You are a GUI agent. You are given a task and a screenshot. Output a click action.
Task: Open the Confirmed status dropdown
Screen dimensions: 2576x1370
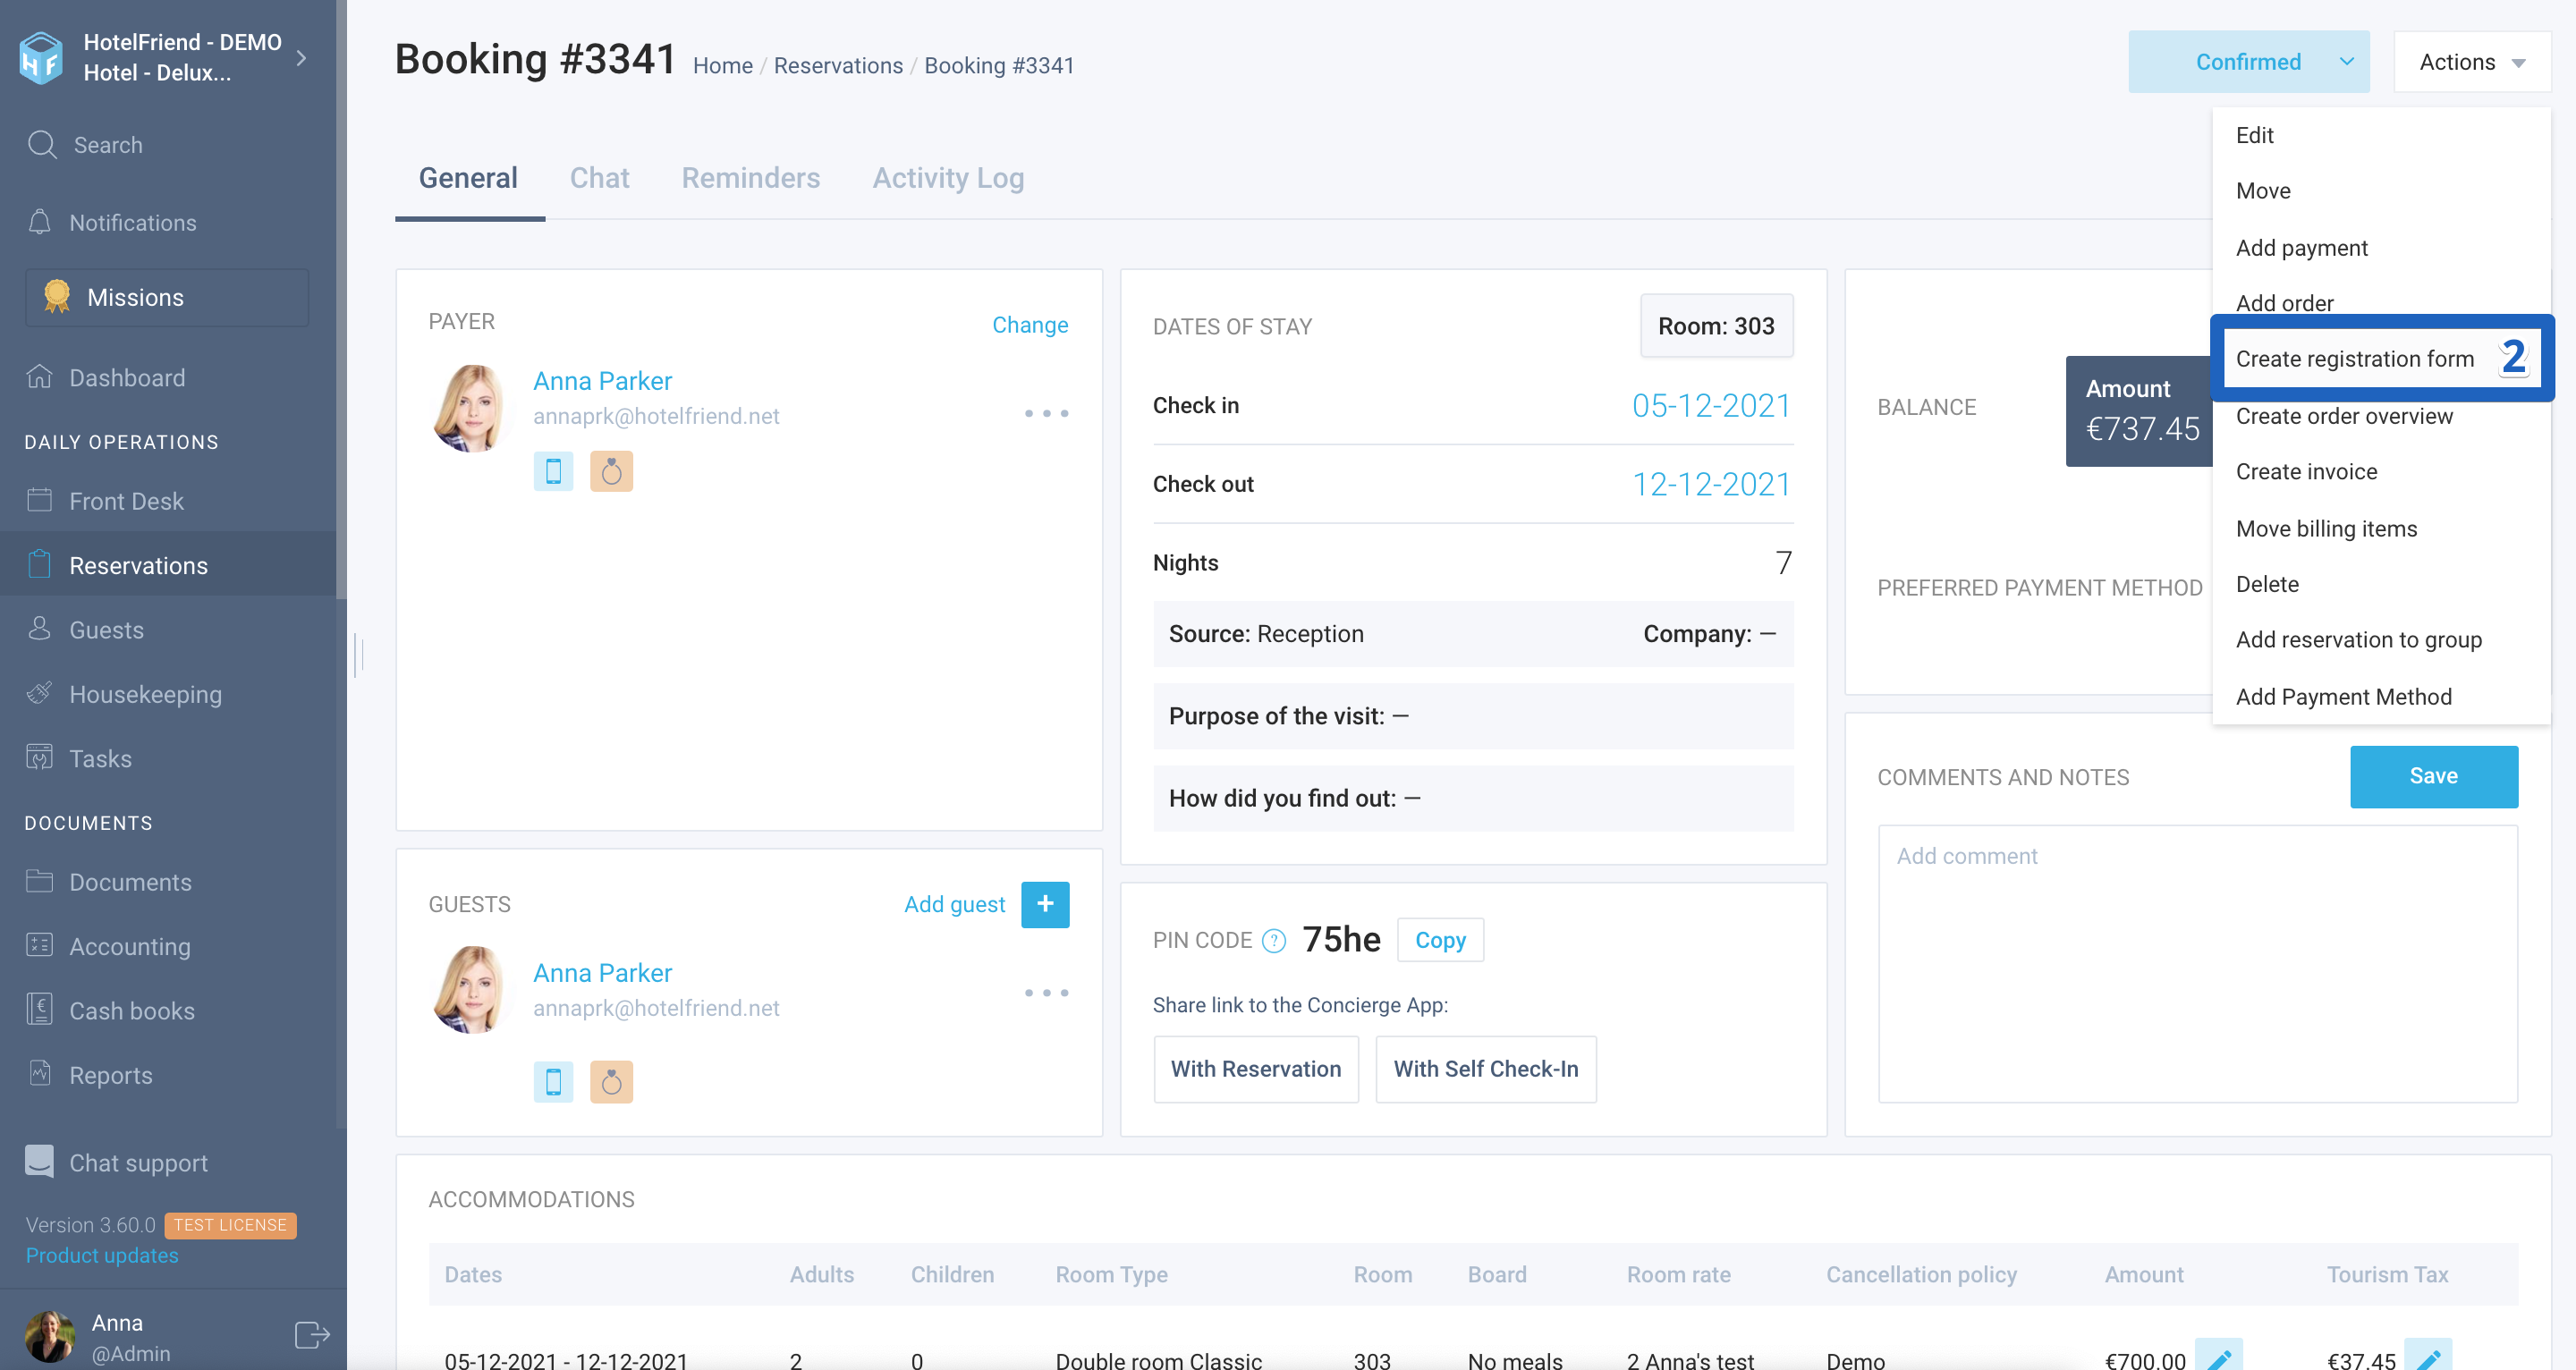(2248, 62)
